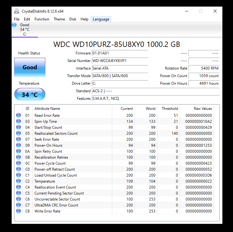Select the Spin-Up Time attribute name
This screenshot has width=233, height=232.
pos(45,122)
